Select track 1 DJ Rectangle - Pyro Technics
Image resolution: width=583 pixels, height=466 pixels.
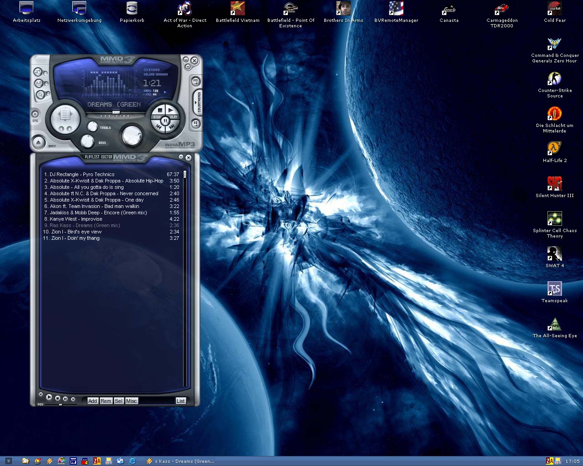[112, 174]
